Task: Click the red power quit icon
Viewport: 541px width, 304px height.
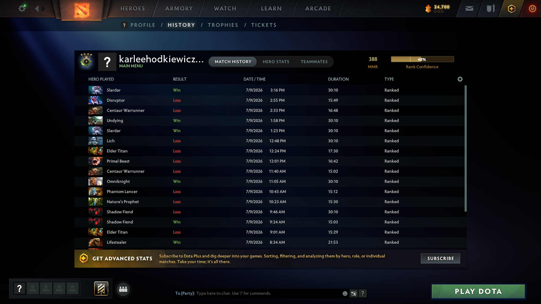Action: pos(532,8)
